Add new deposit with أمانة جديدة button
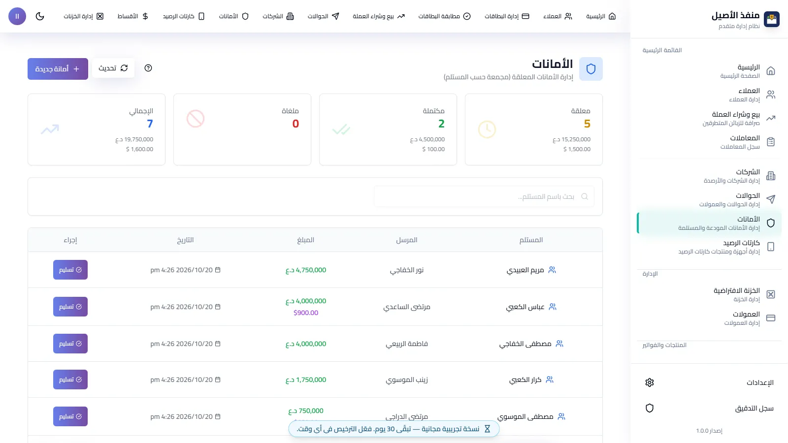 tap(58, 69)
